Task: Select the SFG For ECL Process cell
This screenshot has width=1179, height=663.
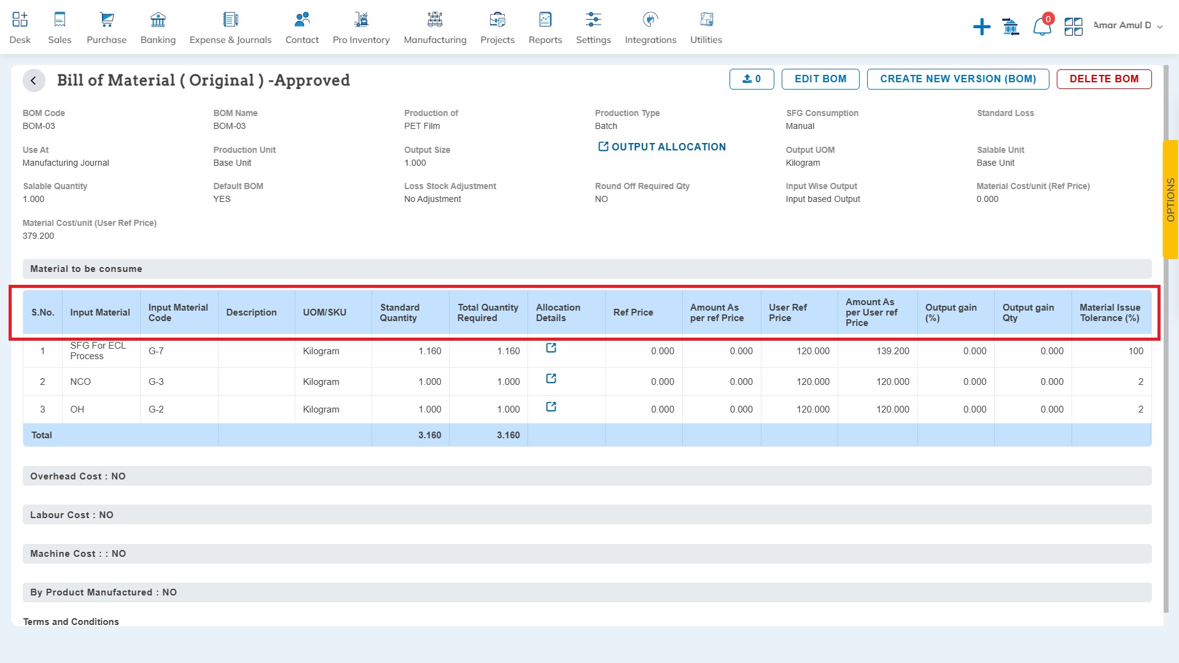Action: click(x=101, y=351)
